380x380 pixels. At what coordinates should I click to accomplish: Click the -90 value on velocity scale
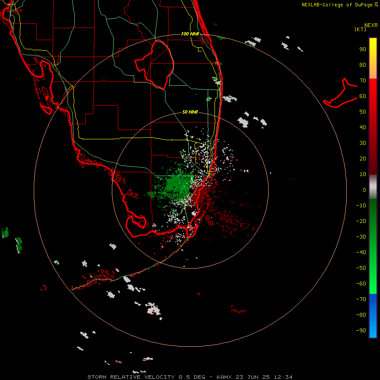(361, 330)
